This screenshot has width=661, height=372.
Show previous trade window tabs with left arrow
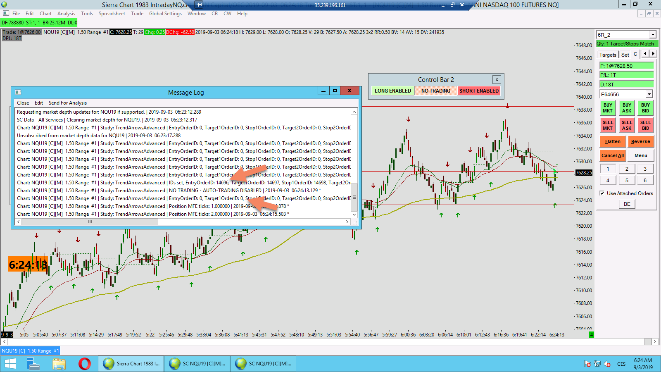pos(645,54)
